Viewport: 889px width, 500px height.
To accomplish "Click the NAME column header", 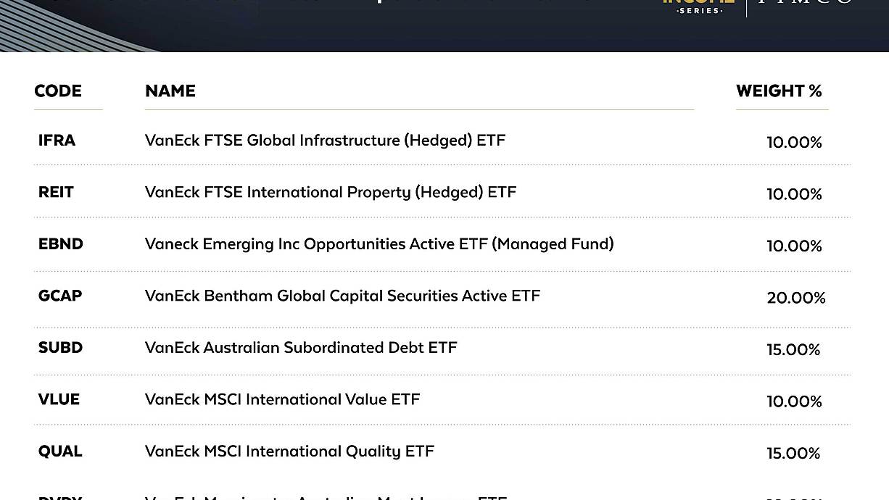I will 170,91.
